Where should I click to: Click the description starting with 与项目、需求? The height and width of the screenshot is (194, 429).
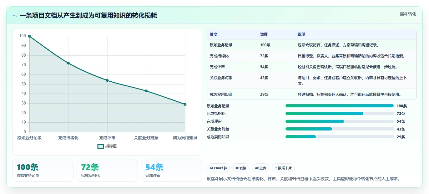click(352, 81)
